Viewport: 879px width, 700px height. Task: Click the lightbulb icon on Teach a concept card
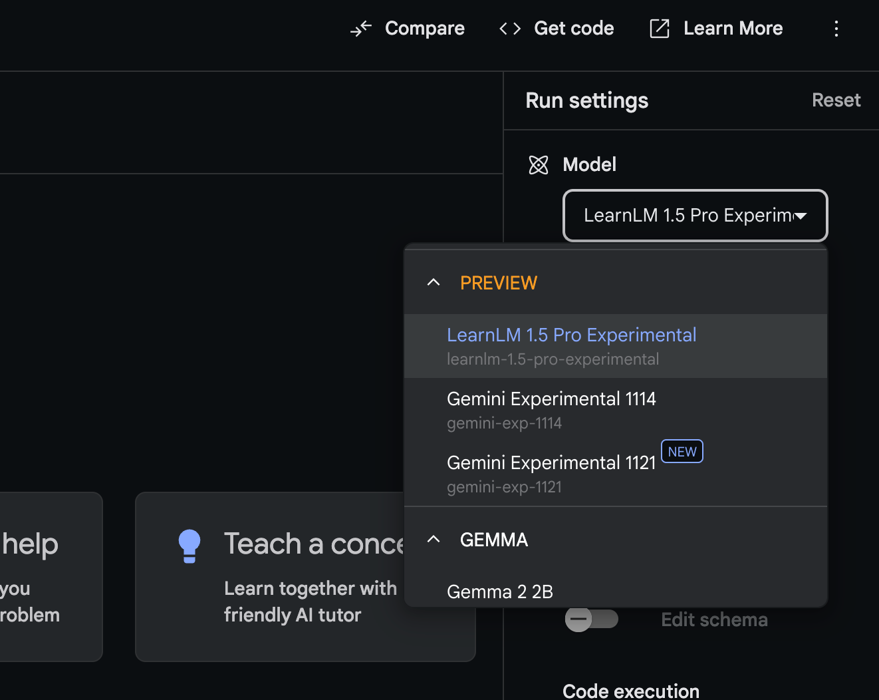pyautogui.click(x=189, y=546)
